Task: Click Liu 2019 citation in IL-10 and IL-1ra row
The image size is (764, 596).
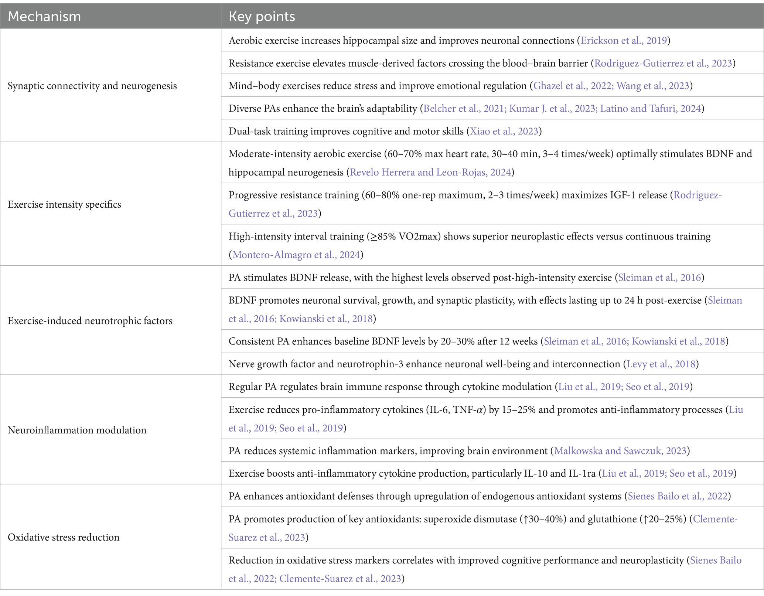Action: (x=634, y=473)
